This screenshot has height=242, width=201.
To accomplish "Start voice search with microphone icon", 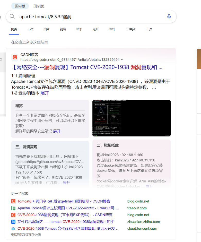I will [169, 16].
